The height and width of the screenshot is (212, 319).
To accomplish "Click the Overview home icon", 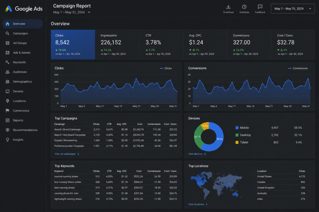I will [7, 24].
